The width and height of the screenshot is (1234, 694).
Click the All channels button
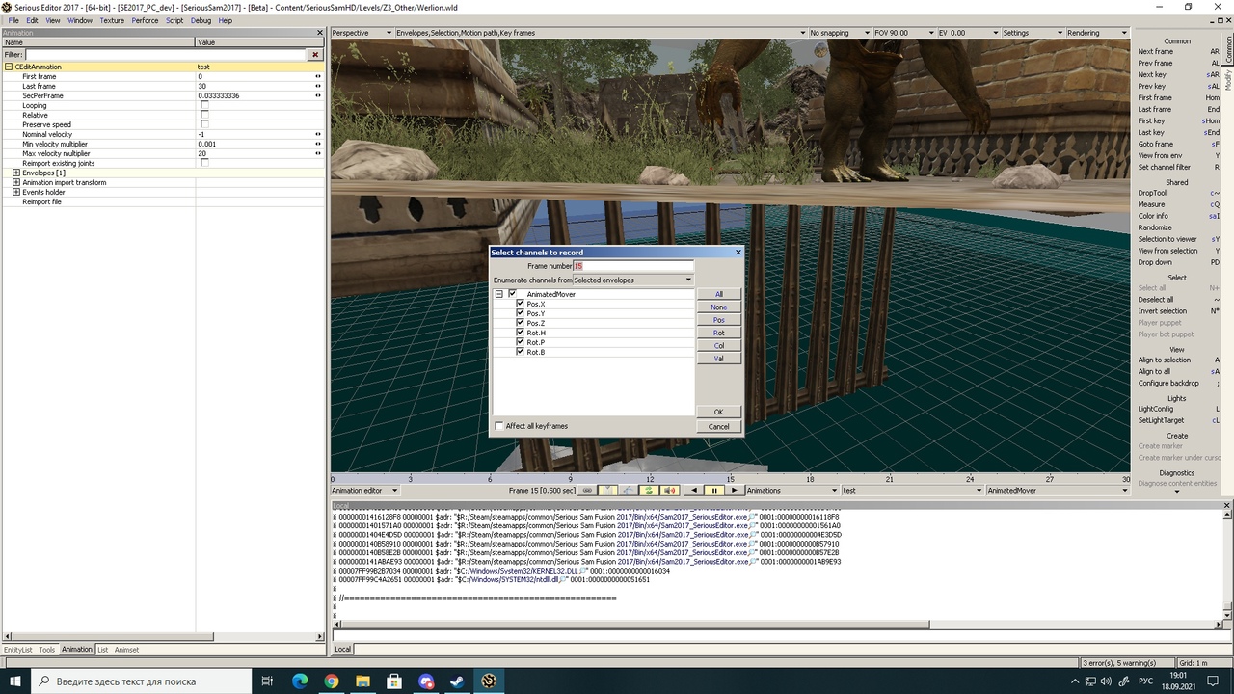[719, 294]
